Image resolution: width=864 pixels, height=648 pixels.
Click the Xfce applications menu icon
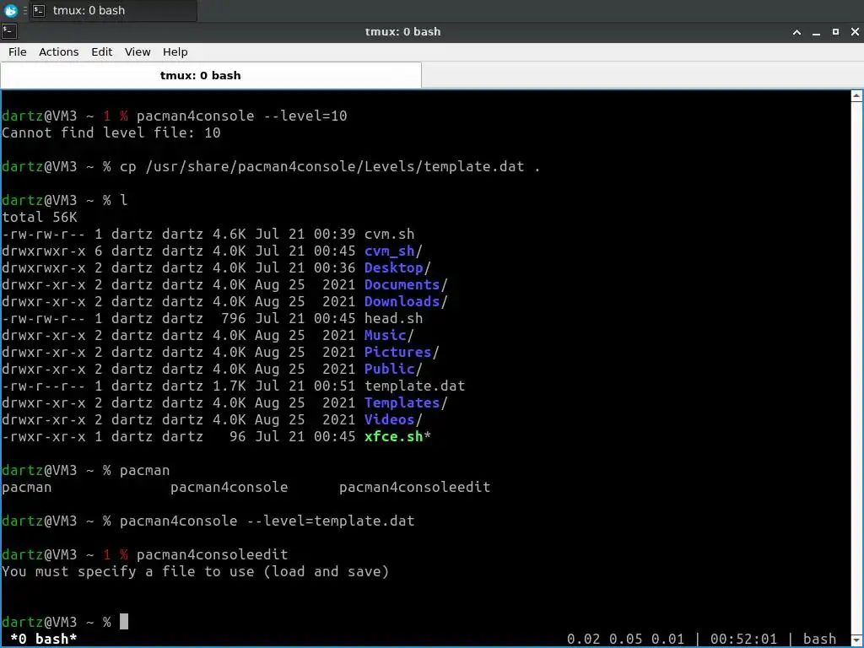(10, 10)
